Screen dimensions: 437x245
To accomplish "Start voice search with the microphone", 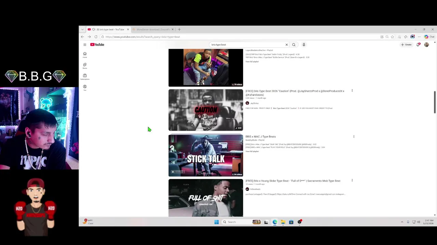I will pos(304,45).
